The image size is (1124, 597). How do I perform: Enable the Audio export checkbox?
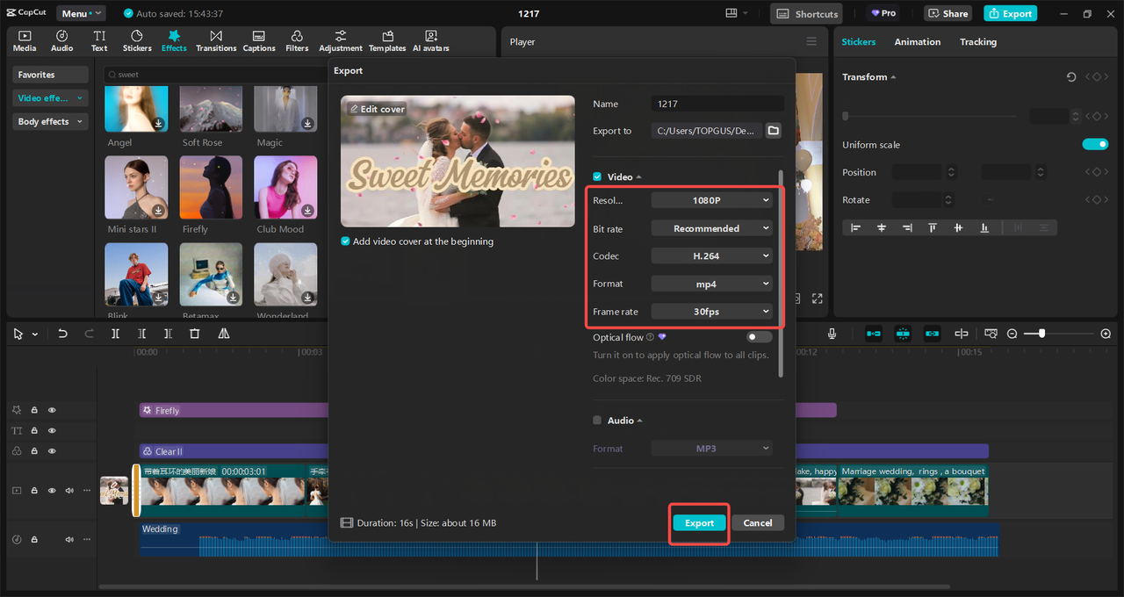click(597, 421)
